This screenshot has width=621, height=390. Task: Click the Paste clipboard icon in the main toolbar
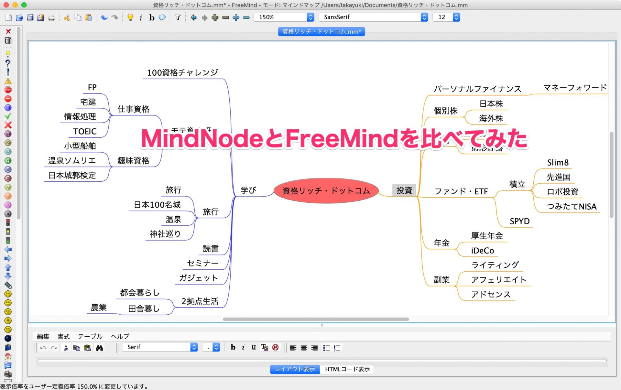click(88, 17)
